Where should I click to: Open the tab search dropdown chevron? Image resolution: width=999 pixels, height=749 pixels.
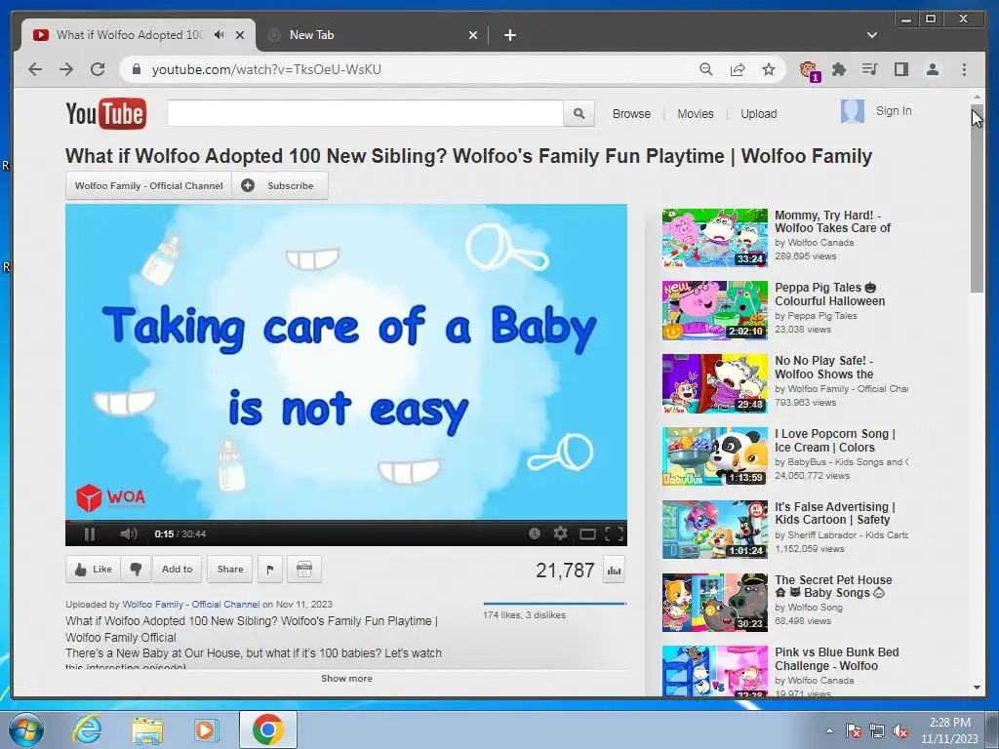click(871, 35)
